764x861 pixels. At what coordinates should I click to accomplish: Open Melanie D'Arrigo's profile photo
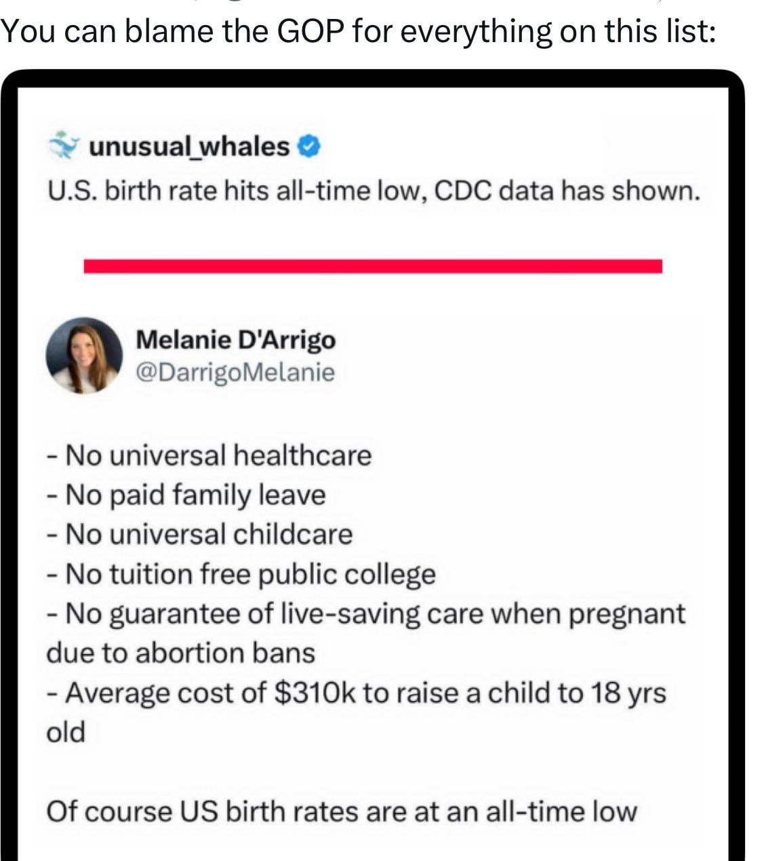84,355
